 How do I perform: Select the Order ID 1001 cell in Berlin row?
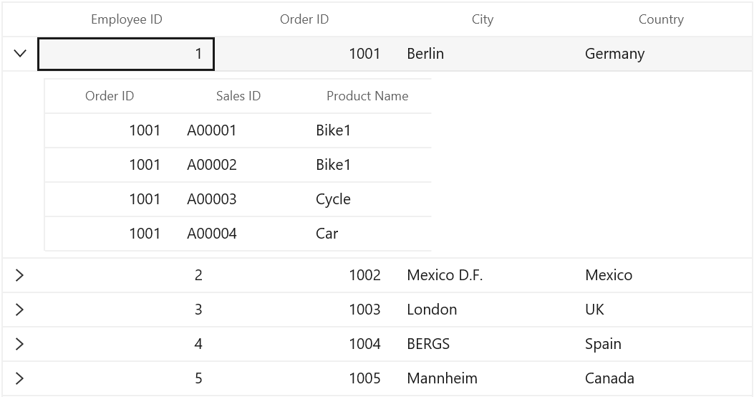point(304,54)
